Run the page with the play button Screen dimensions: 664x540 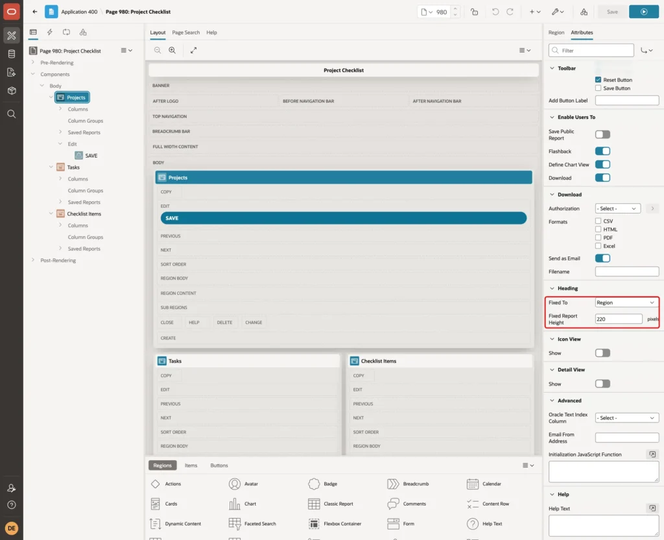[643, 12]
